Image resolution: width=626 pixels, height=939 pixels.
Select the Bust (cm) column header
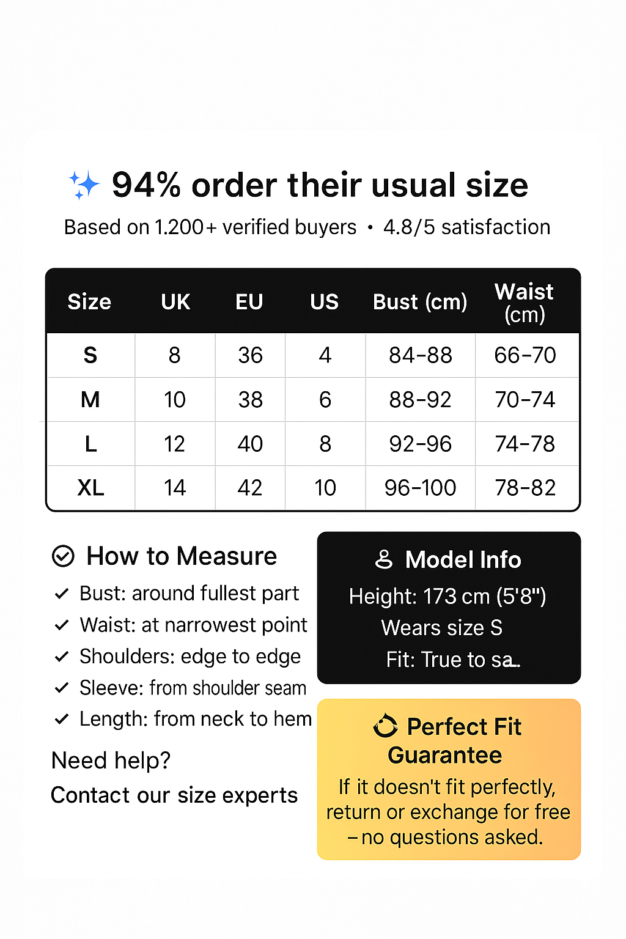[x=420, y=302]
